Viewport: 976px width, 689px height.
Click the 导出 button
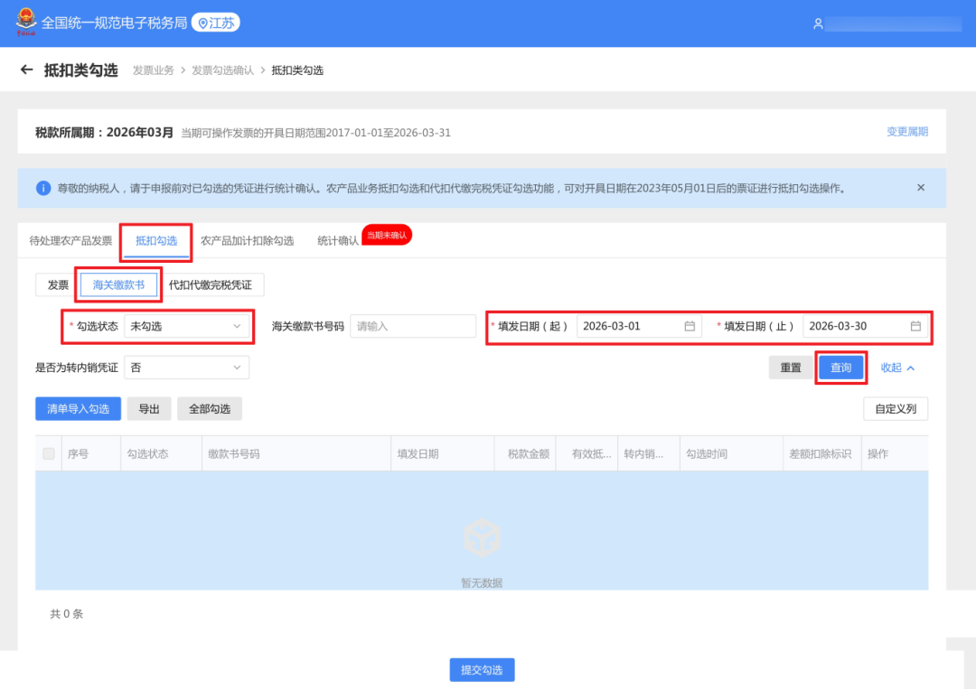[x=149, y=408]
